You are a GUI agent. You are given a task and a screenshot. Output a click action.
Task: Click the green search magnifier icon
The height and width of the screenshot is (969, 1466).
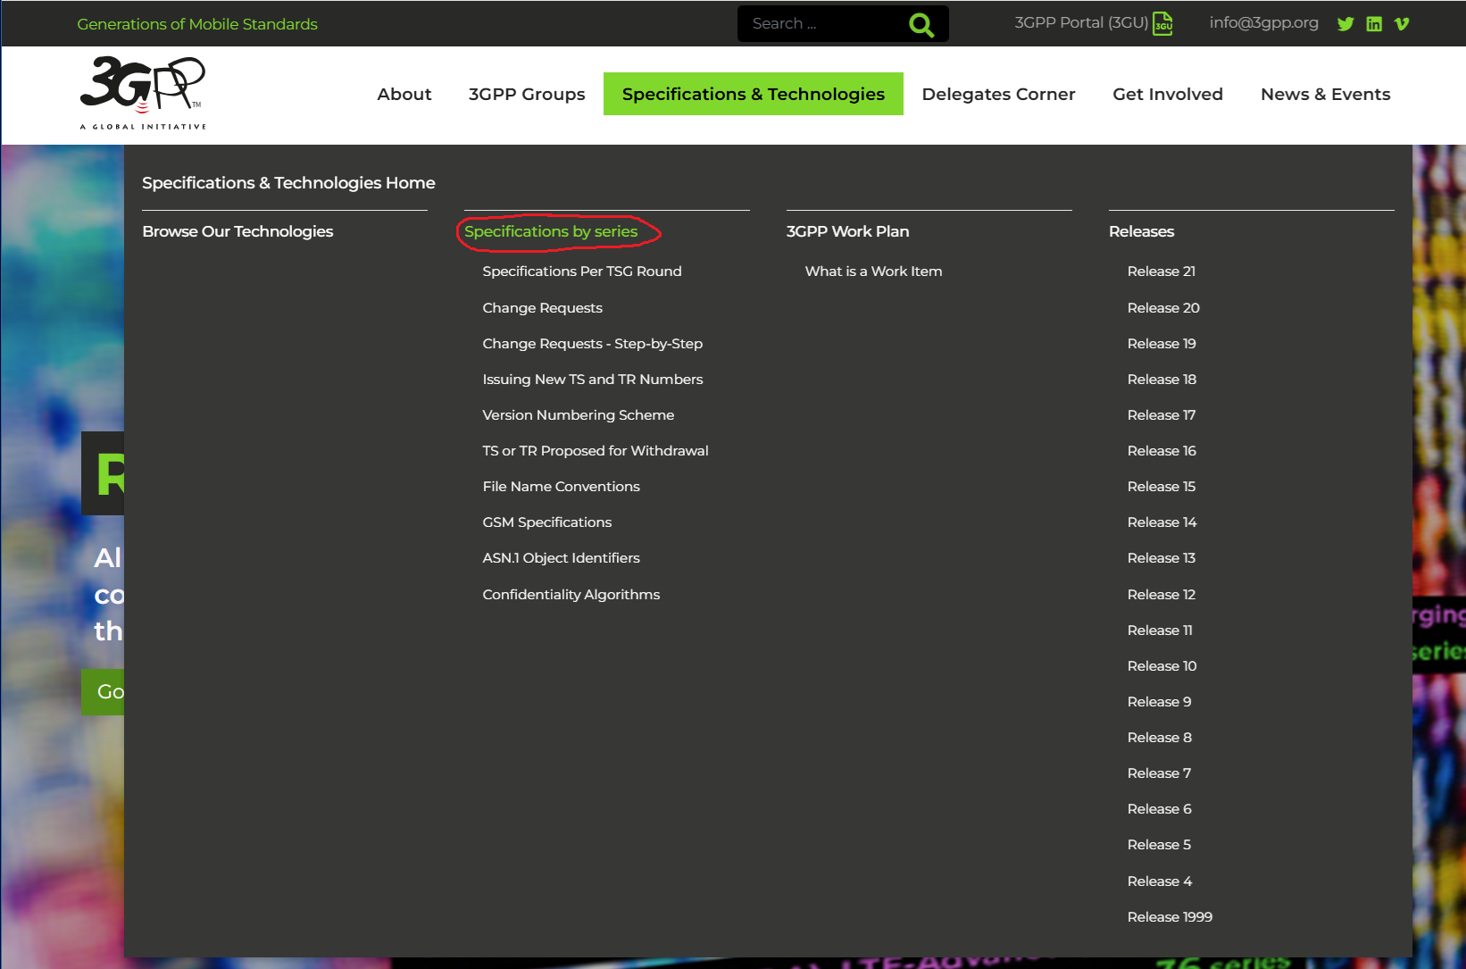(921, 24)
